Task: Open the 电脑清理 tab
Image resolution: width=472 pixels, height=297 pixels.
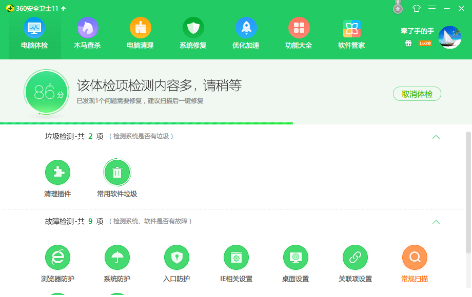Action: 140,34
